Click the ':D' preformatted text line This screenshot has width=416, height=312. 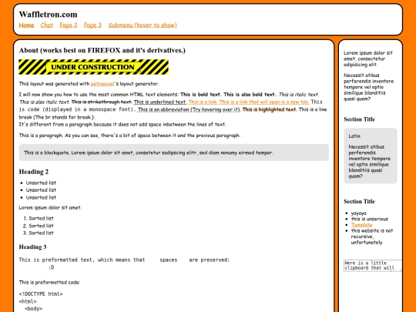tap(51, 267)
